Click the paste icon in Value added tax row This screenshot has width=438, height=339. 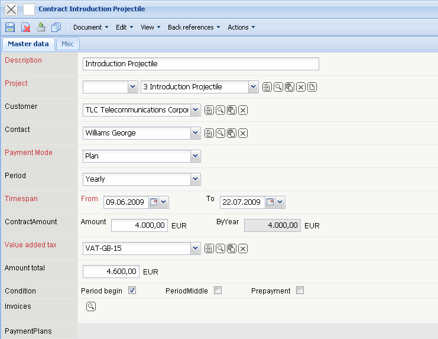231,248
